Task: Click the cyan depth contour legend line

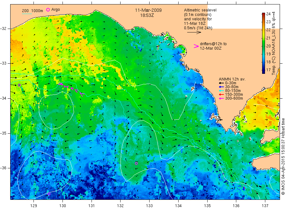Action: point(27,14)
